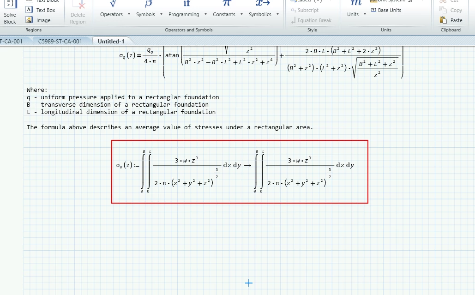Switch to the Untitled-1 worksheet tab
Image resolution: width=475 pixels, height=295 pixels.
click(x=111, y=41)
